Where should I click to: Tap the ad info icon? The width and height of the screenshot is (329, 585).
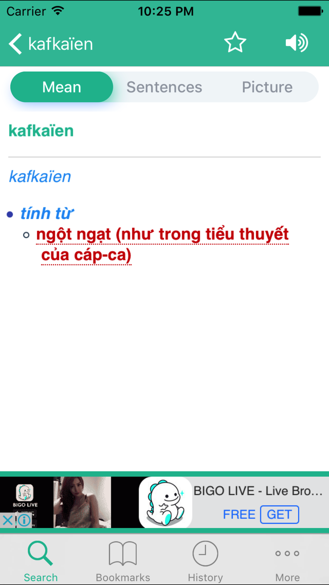pyautogui.click(x=24, y=521)
